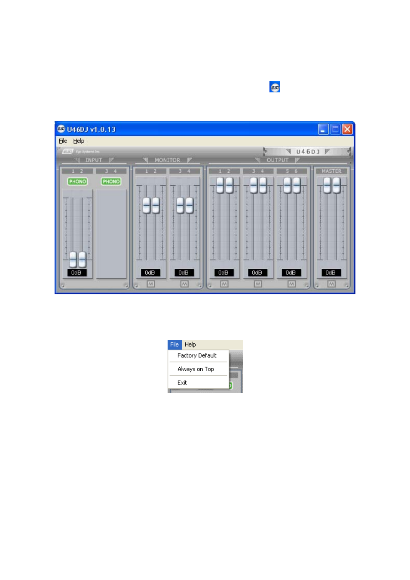This screenshot has height=580, width=410.
Task: Click the highlighted File menu in dropdown screenshot
Action: pos(174,345)
